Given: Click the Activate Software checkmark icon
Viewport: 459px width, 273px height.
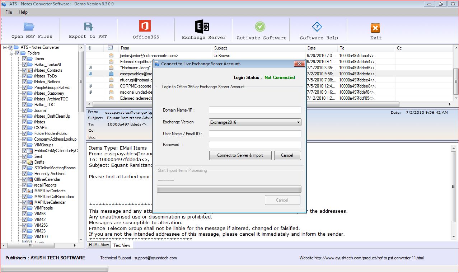Looking at the screenshot, I should coord(261,27).
